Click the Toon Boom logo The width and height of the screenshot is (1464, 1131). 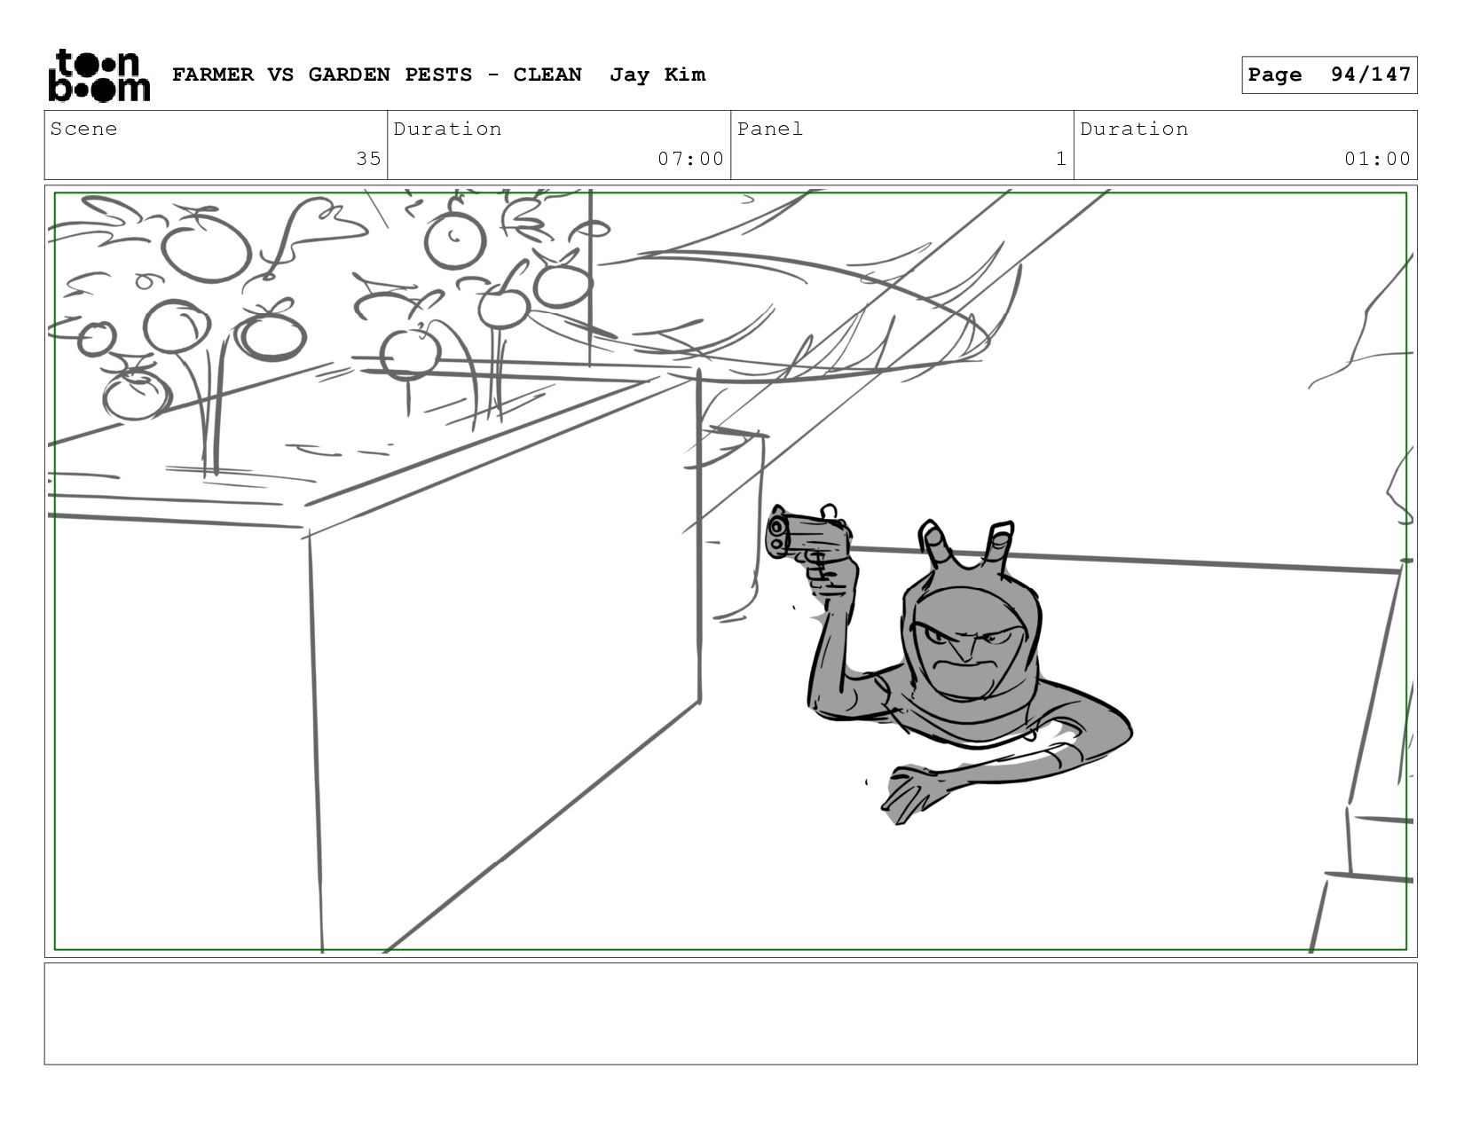[98, 75]
